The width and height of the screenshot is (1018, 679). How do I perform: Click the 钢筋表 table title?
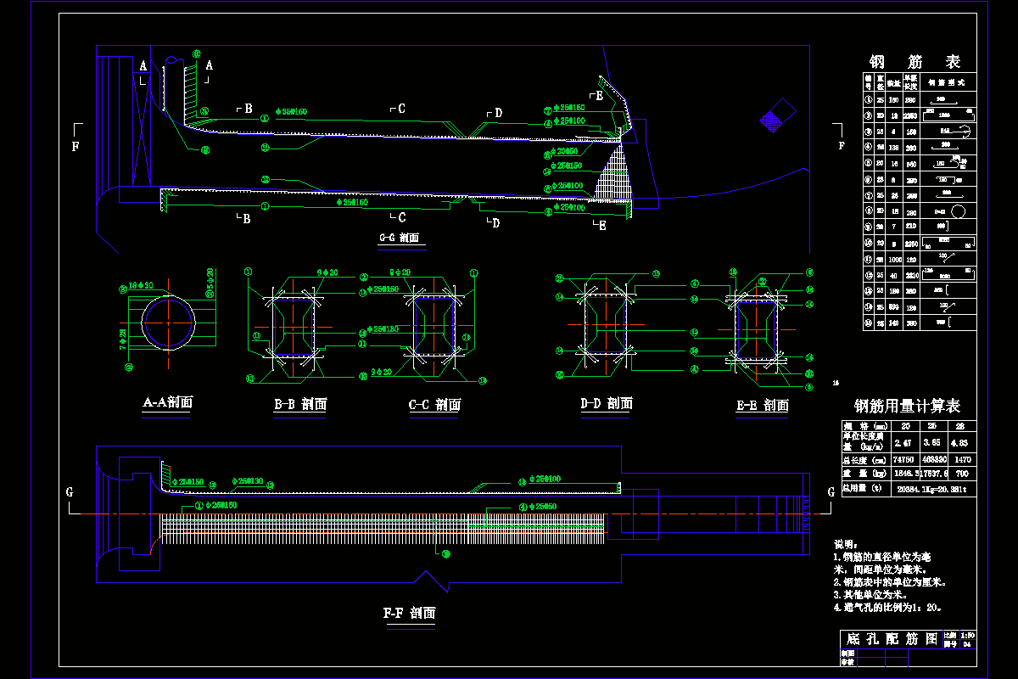[x=915, y=62]
